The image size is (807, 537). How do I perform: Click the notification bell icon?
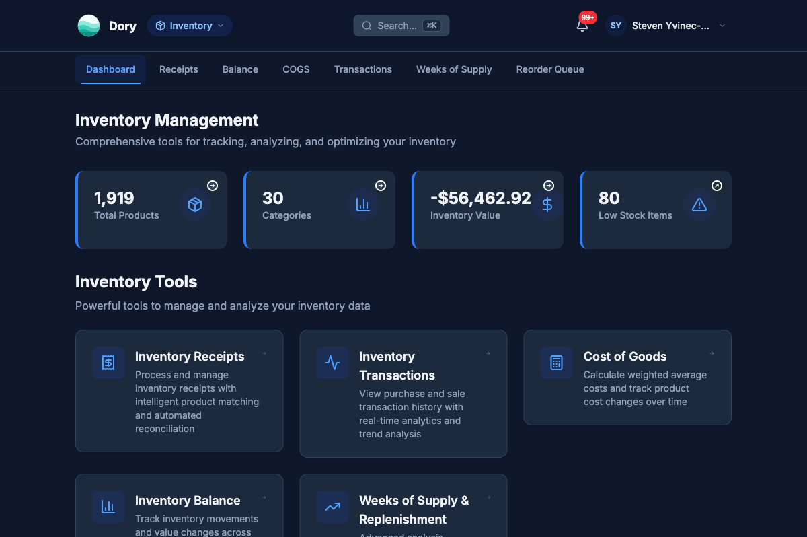[x=582, y=26]
